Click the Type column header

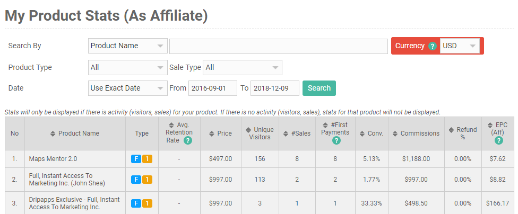tap(142, 133)
